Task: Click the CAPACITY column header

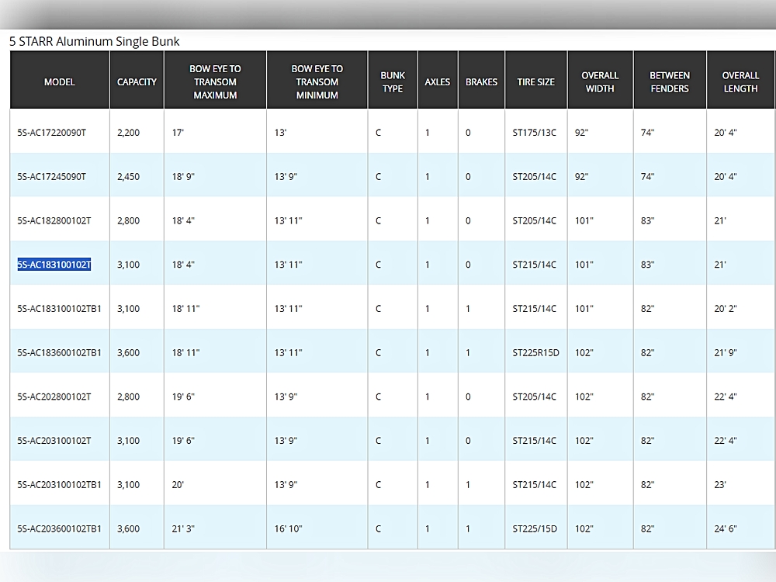Action: 137,82
